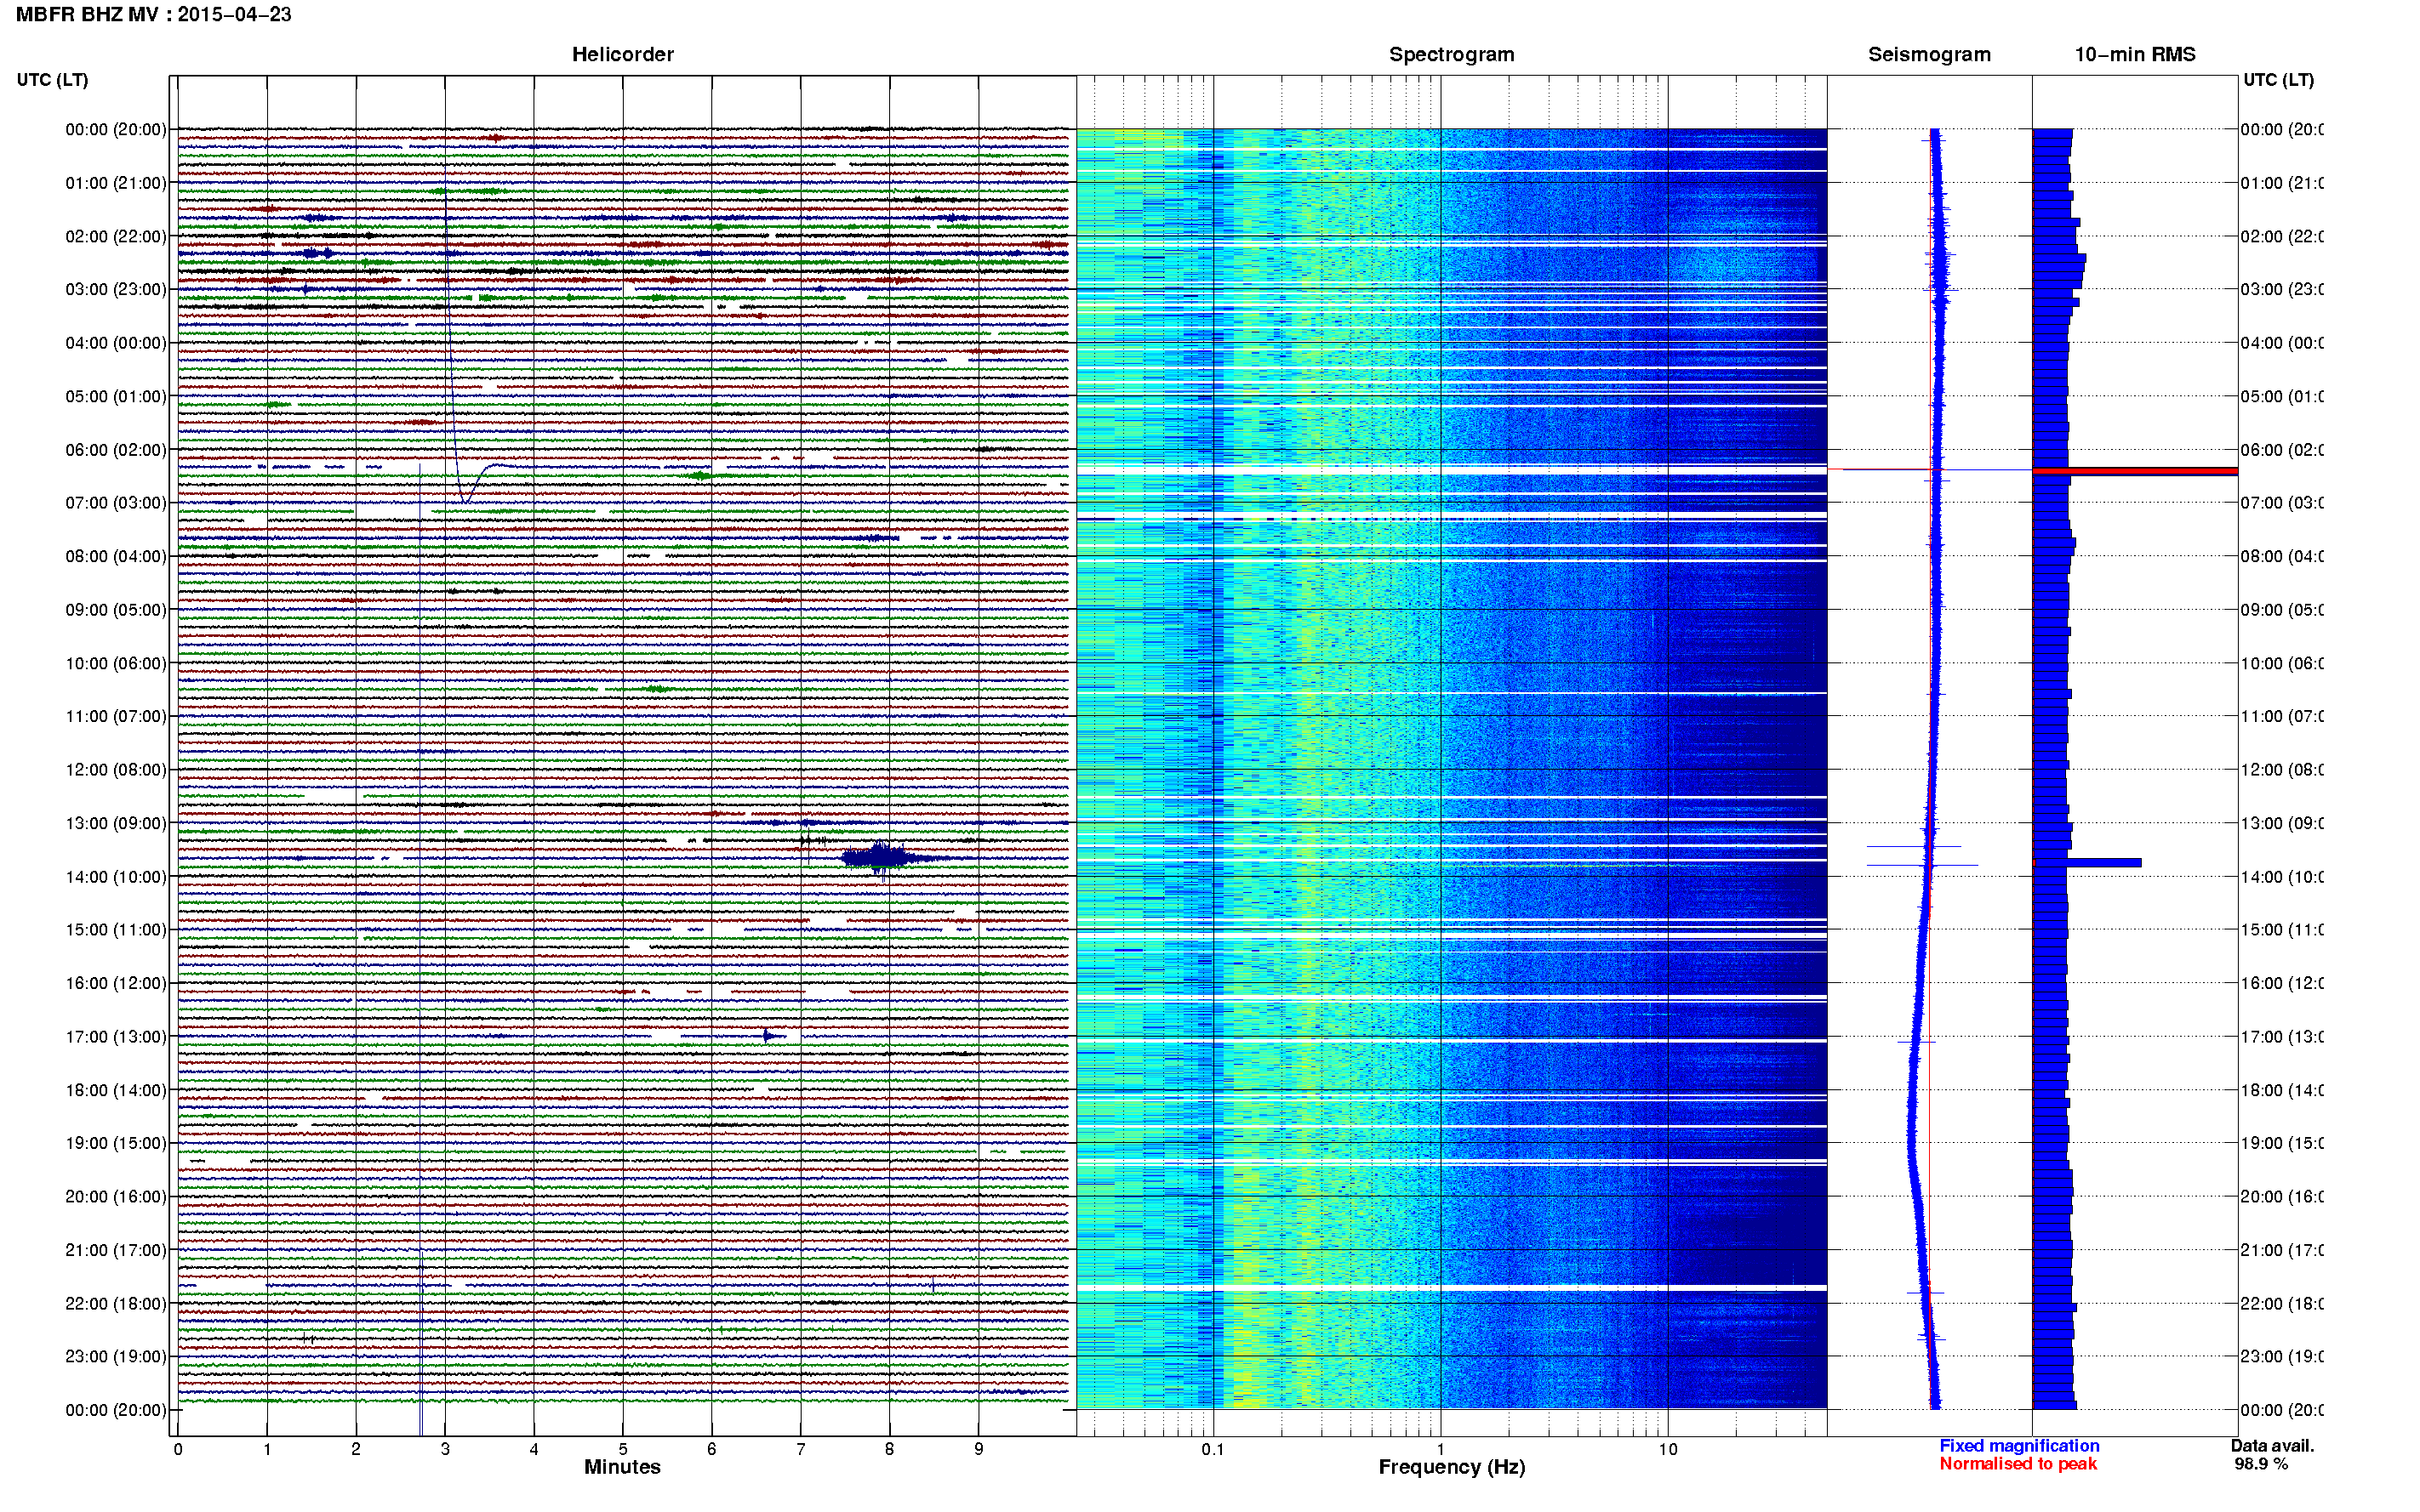This screenshot has width=2420, height=1512.
Task: Click the '9' tick on the Minutes axis
Action: click(x=979, y=1449)
